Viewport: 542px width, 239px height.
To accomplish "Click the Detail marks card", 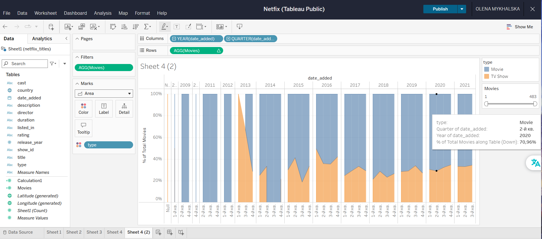I will click(124, 109).
